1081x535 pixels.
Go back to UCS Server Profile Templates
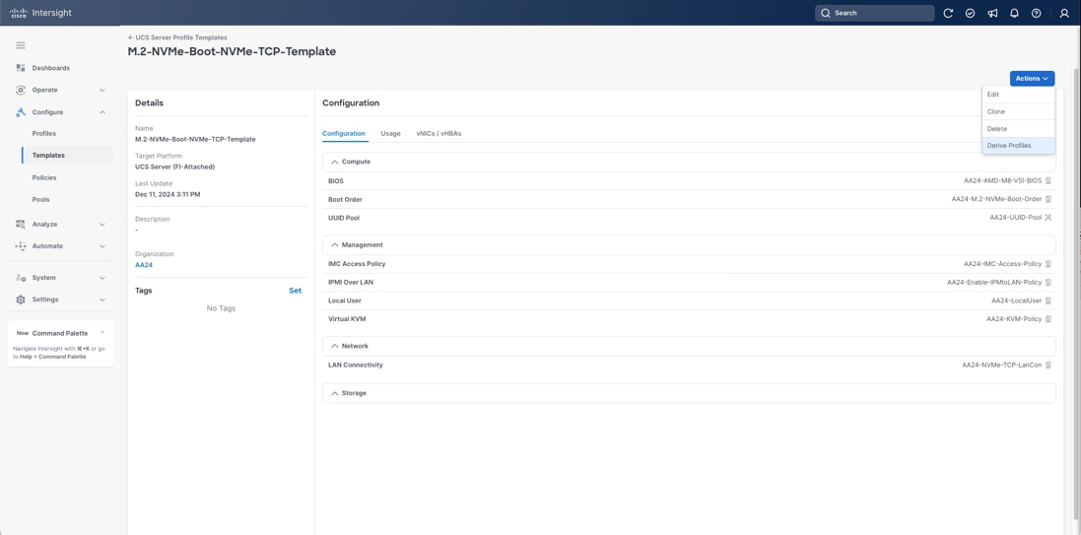177,37
